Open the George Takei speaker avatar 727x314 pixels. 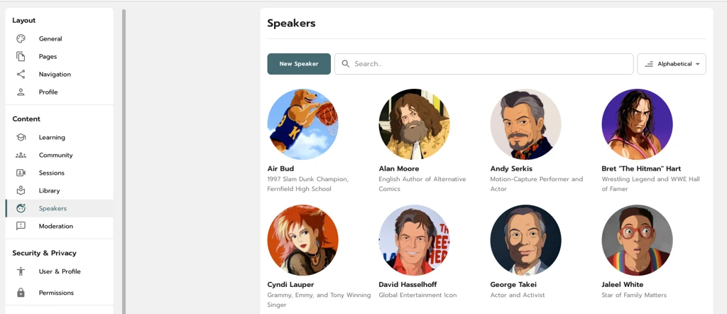(x=526, y=240)
